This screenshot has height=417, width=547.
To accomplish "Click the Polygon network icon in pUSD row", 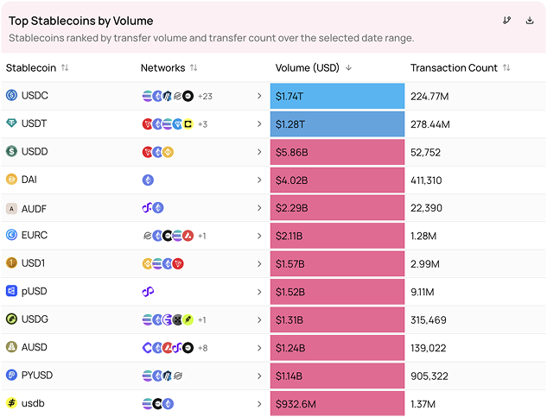I will (148, 292).
